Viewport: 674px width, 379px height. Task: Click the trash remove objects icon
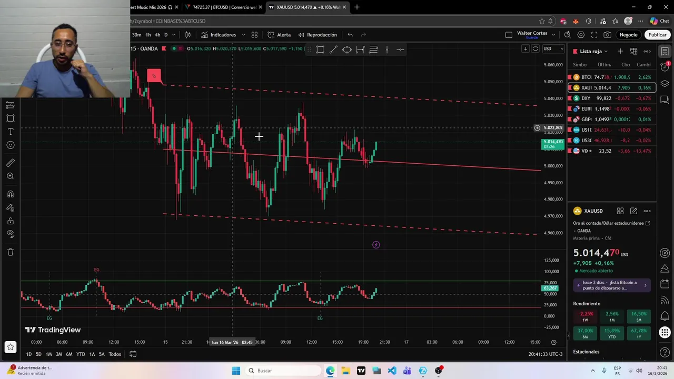pos(10,252)
